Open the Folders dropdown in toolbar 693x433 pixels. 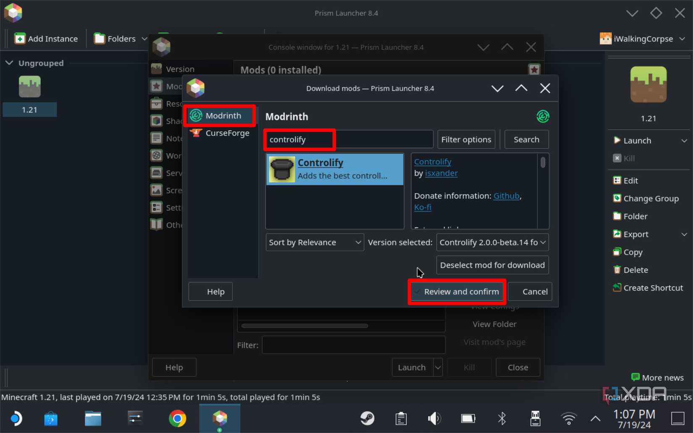pos(120,39)
